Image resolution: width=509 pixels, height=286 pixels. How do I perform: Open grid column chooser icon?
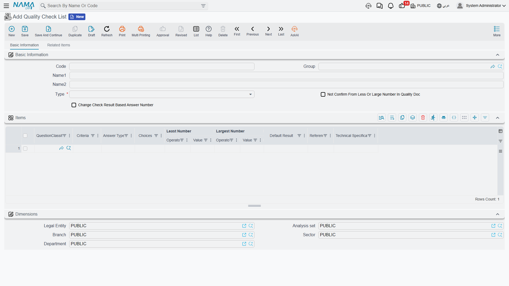(501, 131)
